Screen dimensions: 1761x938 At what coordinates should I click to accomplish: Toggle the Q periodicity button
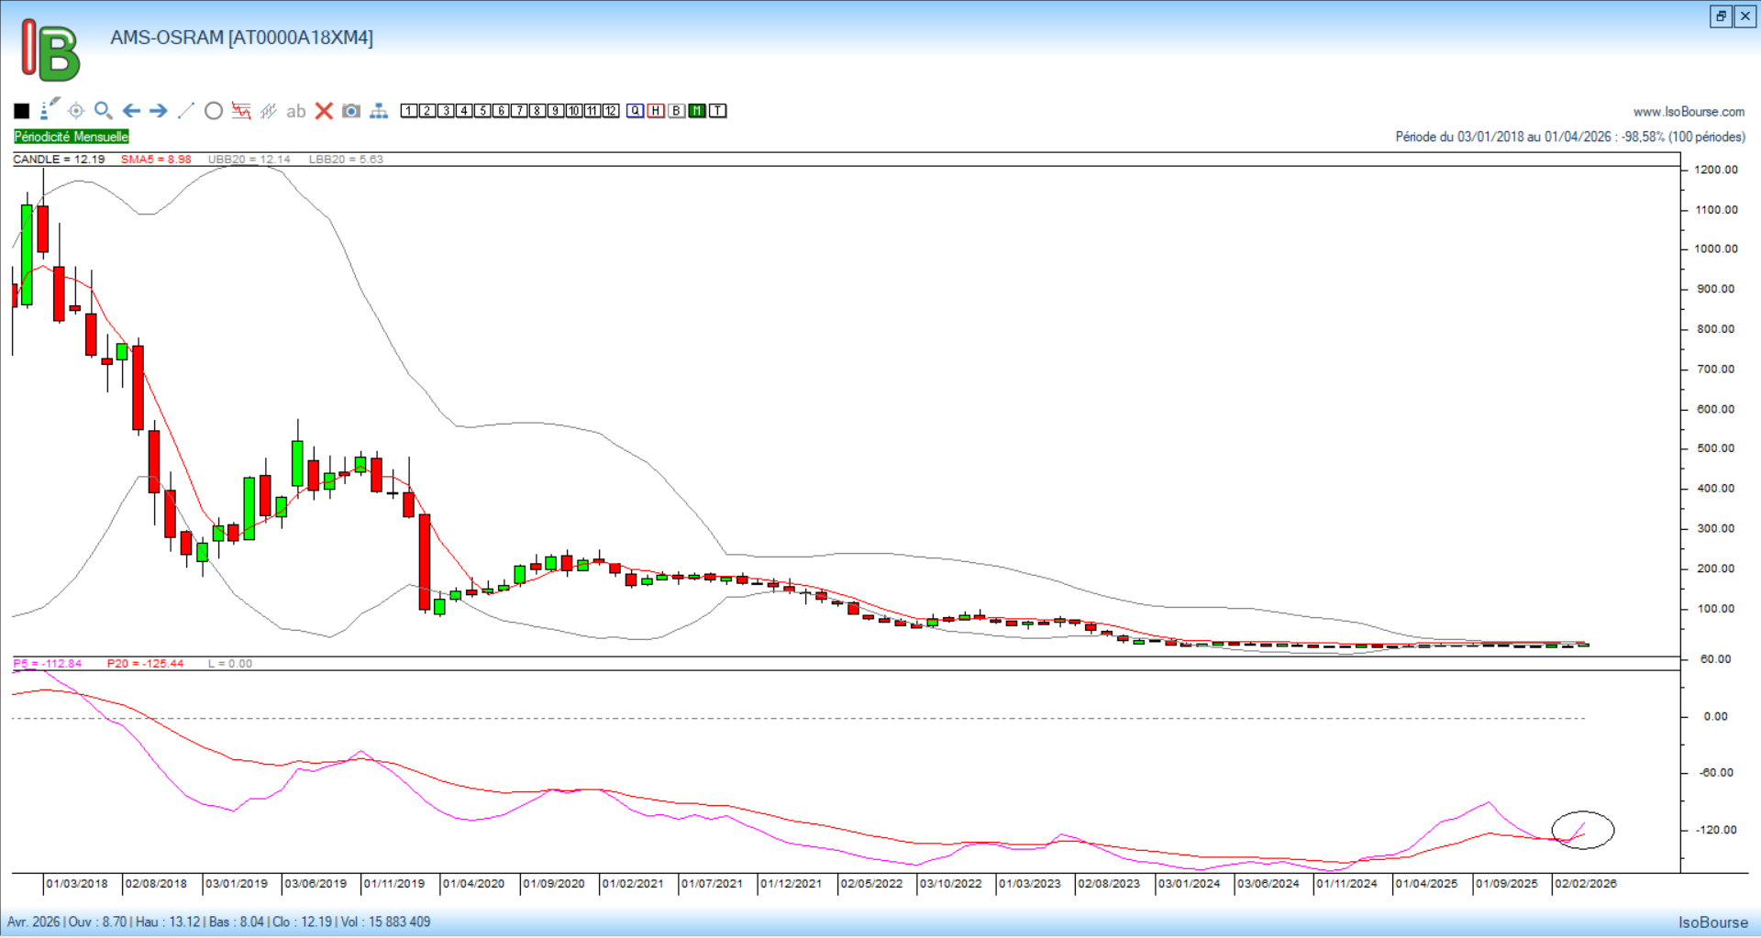(x=636, y=111)
